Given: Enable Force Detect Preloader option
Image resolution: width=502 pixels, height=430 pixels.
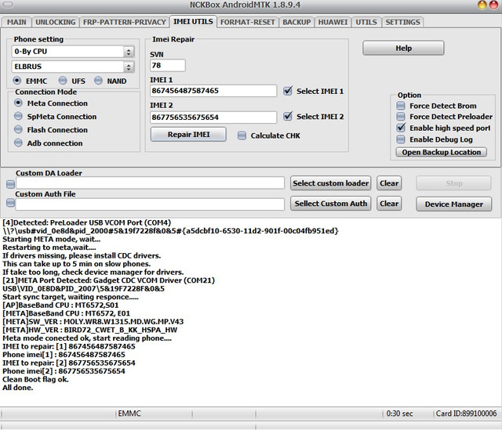Looking at the screenshot, I should [401, 117].
